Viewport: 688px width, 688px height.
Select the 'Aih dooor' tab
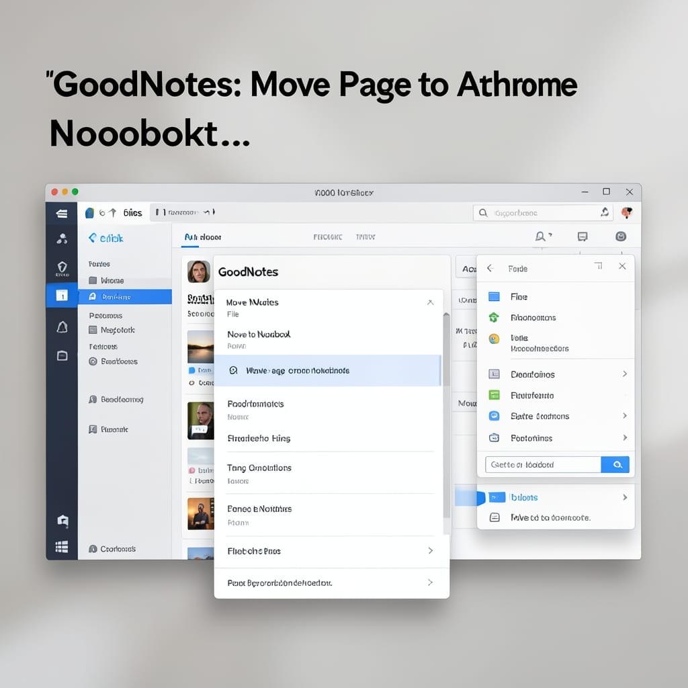coord(202,237)
